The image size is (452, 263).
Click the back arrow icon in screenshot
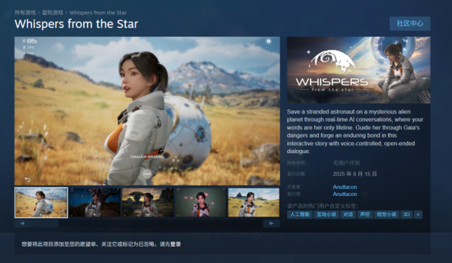(28, 180)
